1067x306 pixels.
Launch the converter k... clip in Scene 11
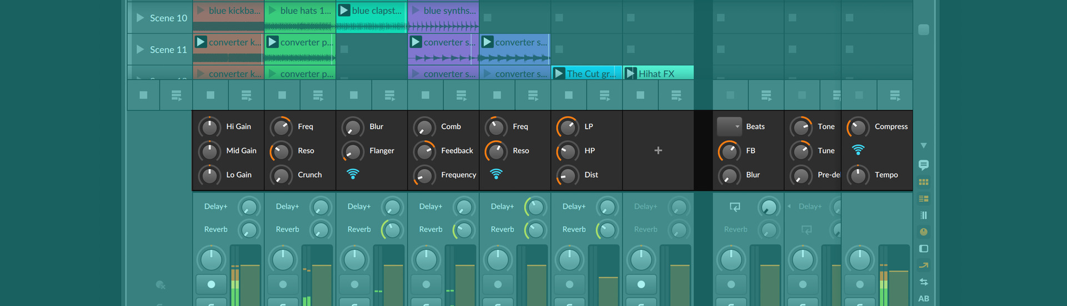click(201, 42)
